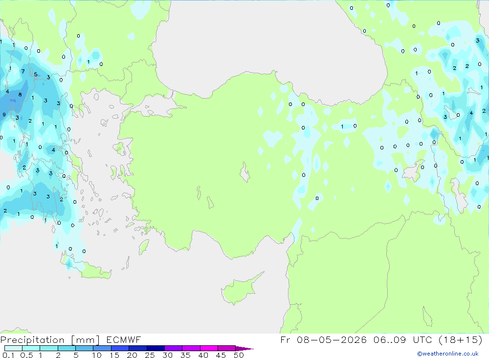Viewport: 489px width, 358px height.
Task: Pick the 1–2 mm legend swatch
Action: point(49,348)
